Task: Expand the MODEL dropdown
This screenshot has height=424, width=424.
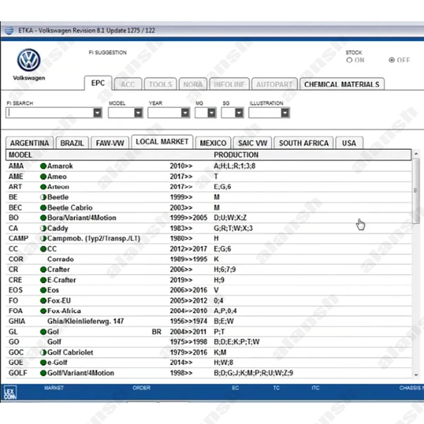Action: pos(138,113)
